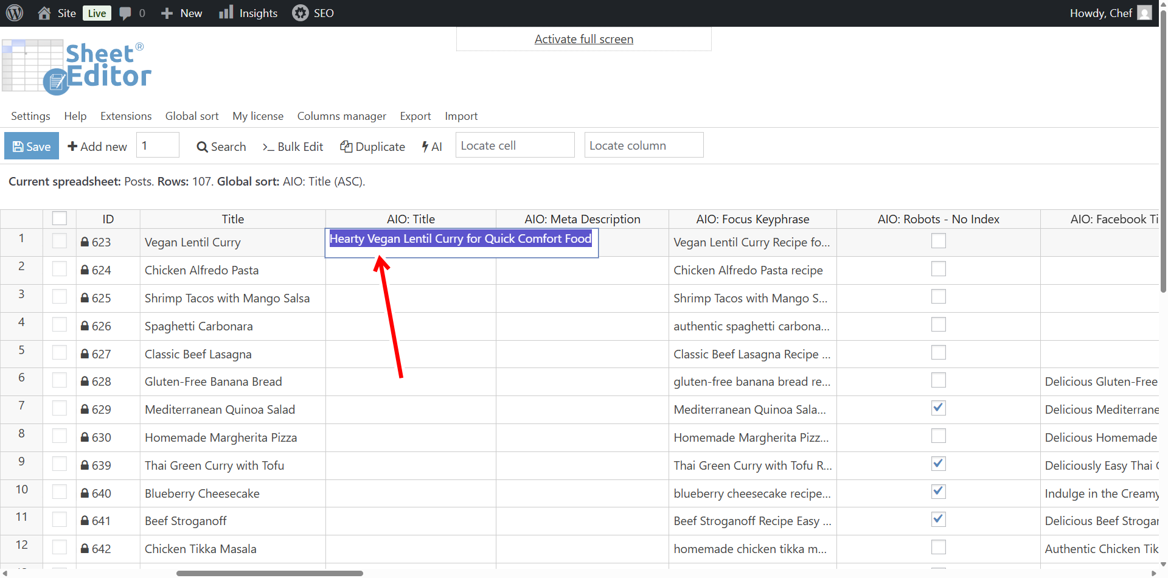Viewport: 1168px width, 578px height.
Task: Click the user avatar beside Howdy, Chef
Action: pos(1144,13)
